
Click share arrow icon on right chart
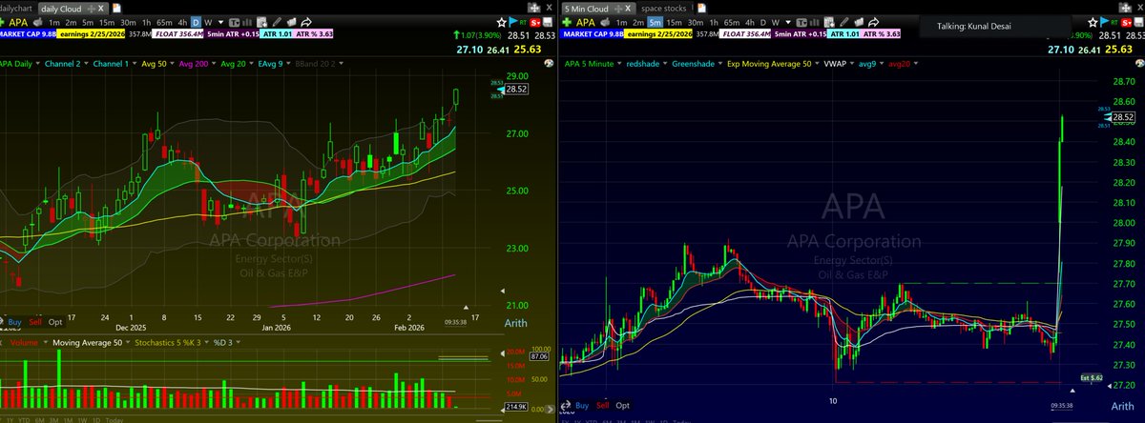point(874,23)
